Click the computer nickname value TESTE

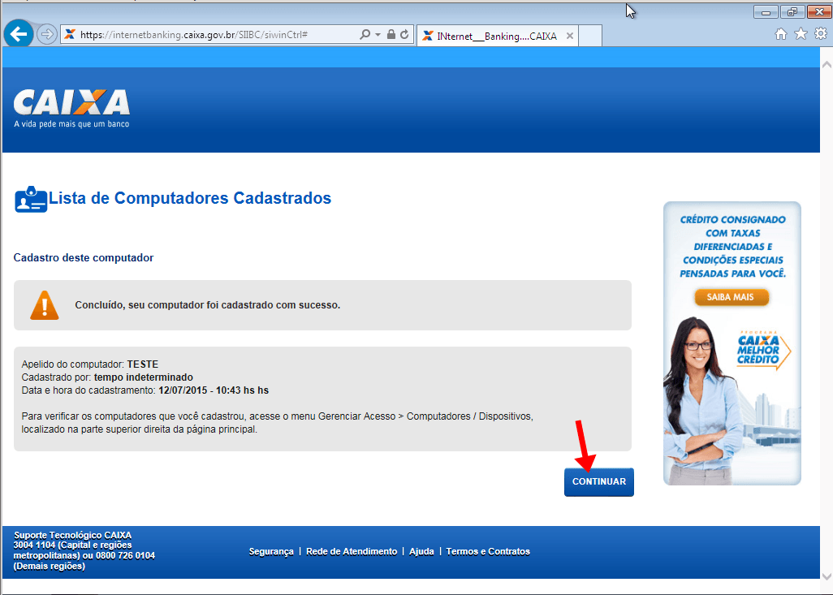[143, 364]
